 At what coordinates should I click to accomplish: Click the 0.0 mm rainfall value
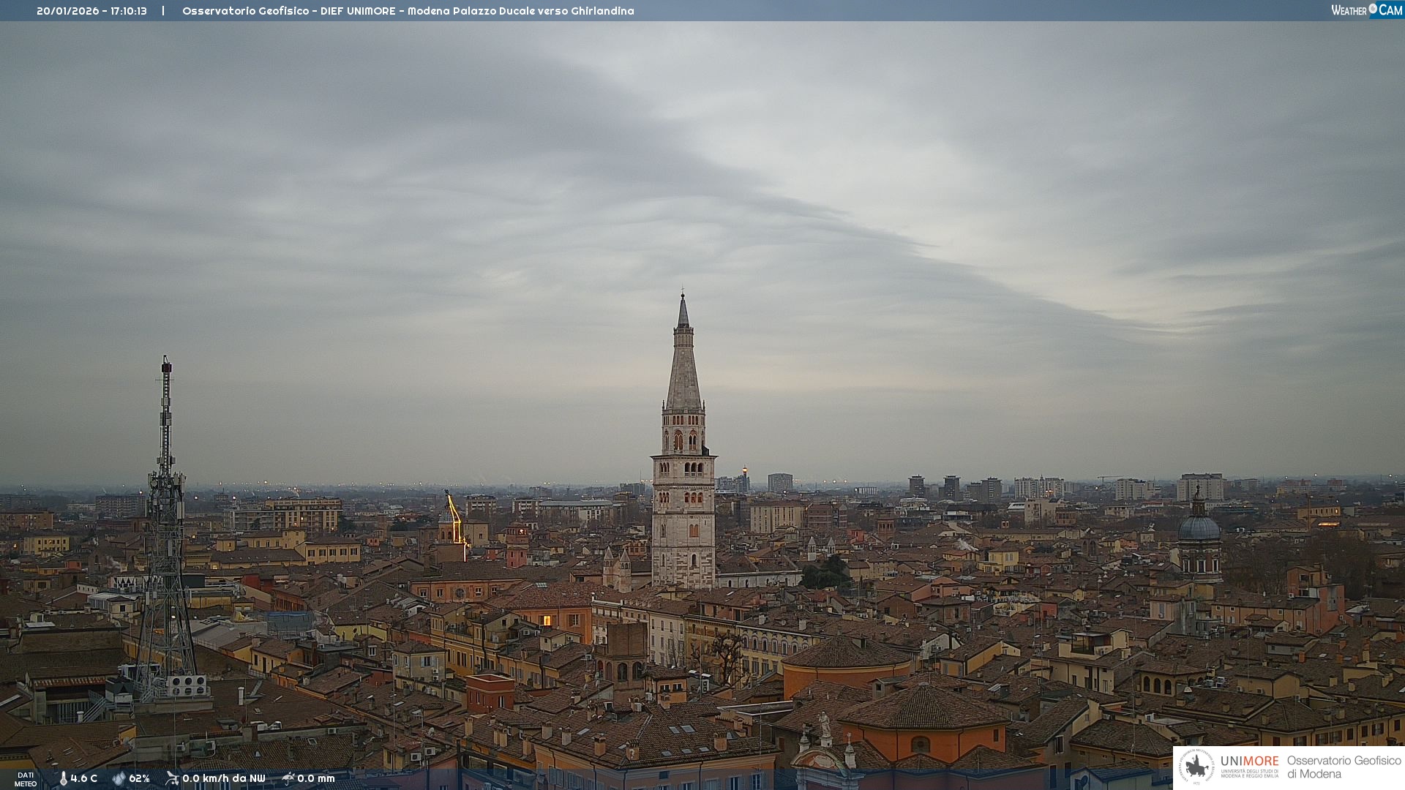[x=316, y=778]
